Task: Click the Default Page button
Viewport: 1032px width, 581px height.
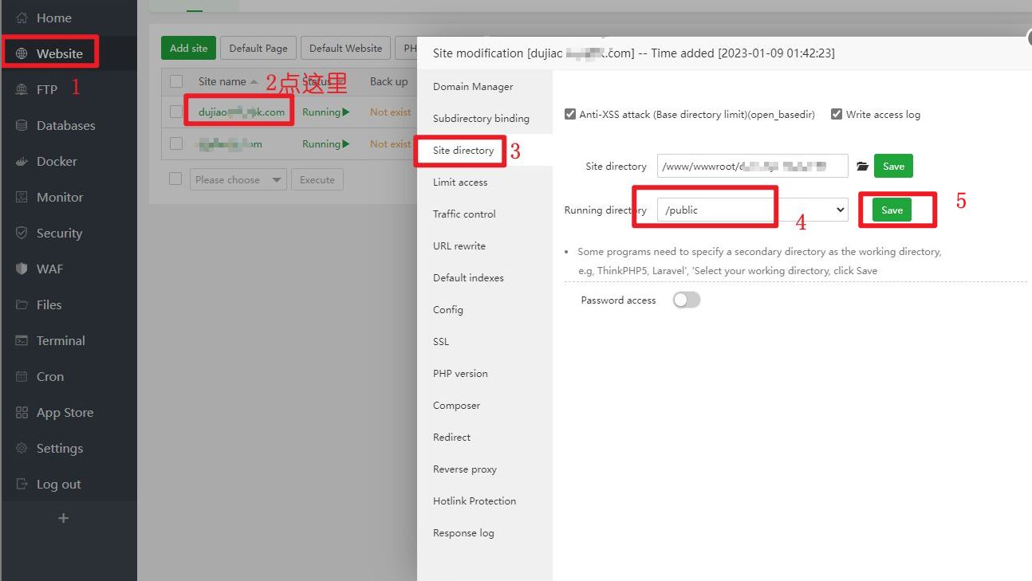Action: 258,48
